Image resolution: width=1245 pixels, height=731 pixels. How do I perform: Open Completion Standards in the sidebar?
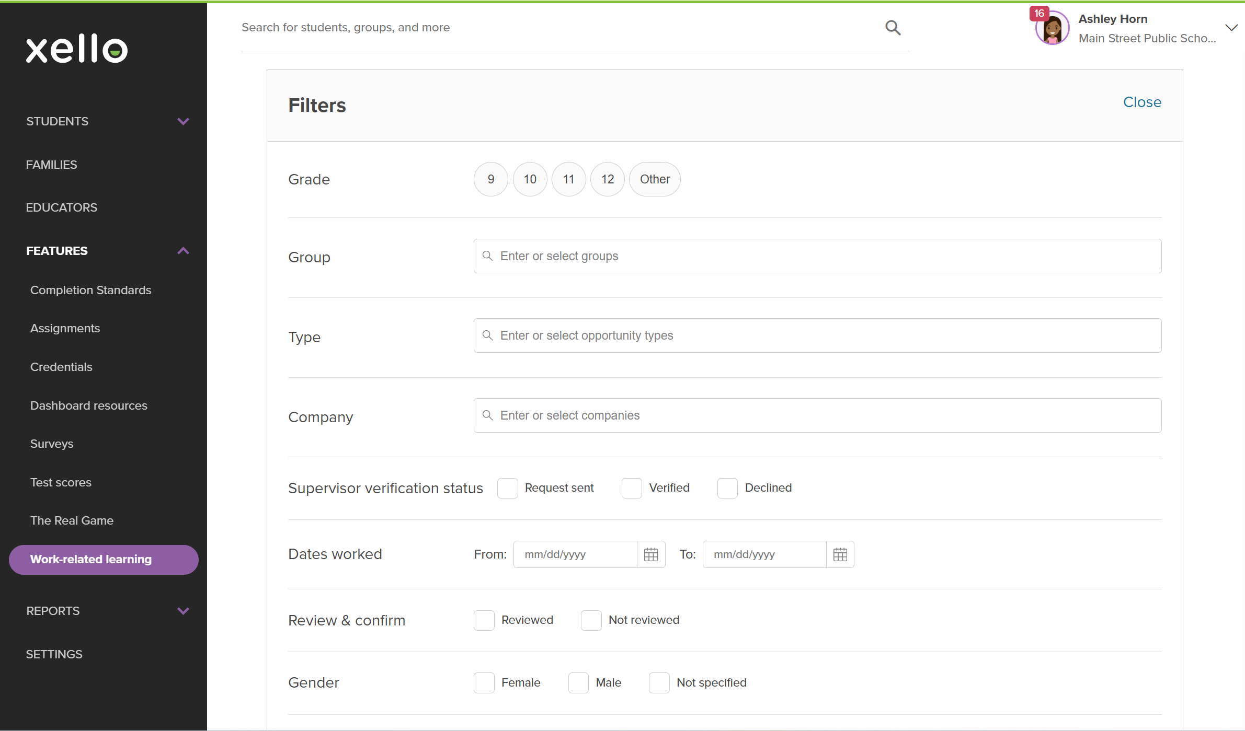(x=90, y=290)
